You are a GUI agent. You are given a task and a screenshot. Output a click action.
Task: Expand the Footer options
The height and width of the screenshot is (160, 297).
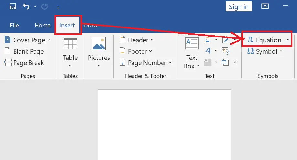coord(136,51)
